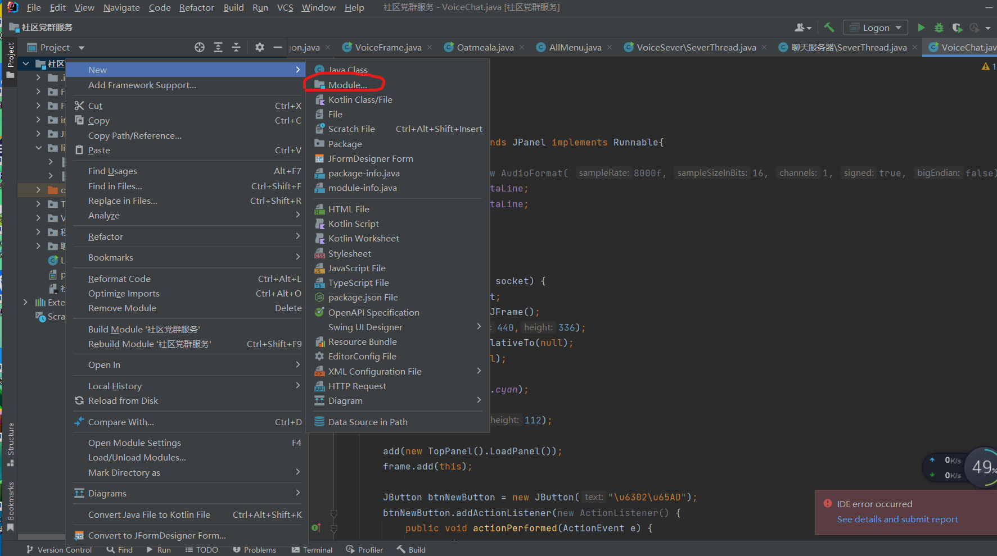Expand the Analyze submenu
The width and height of the screenshot is (997, 556).
click(x=186, y=215)
